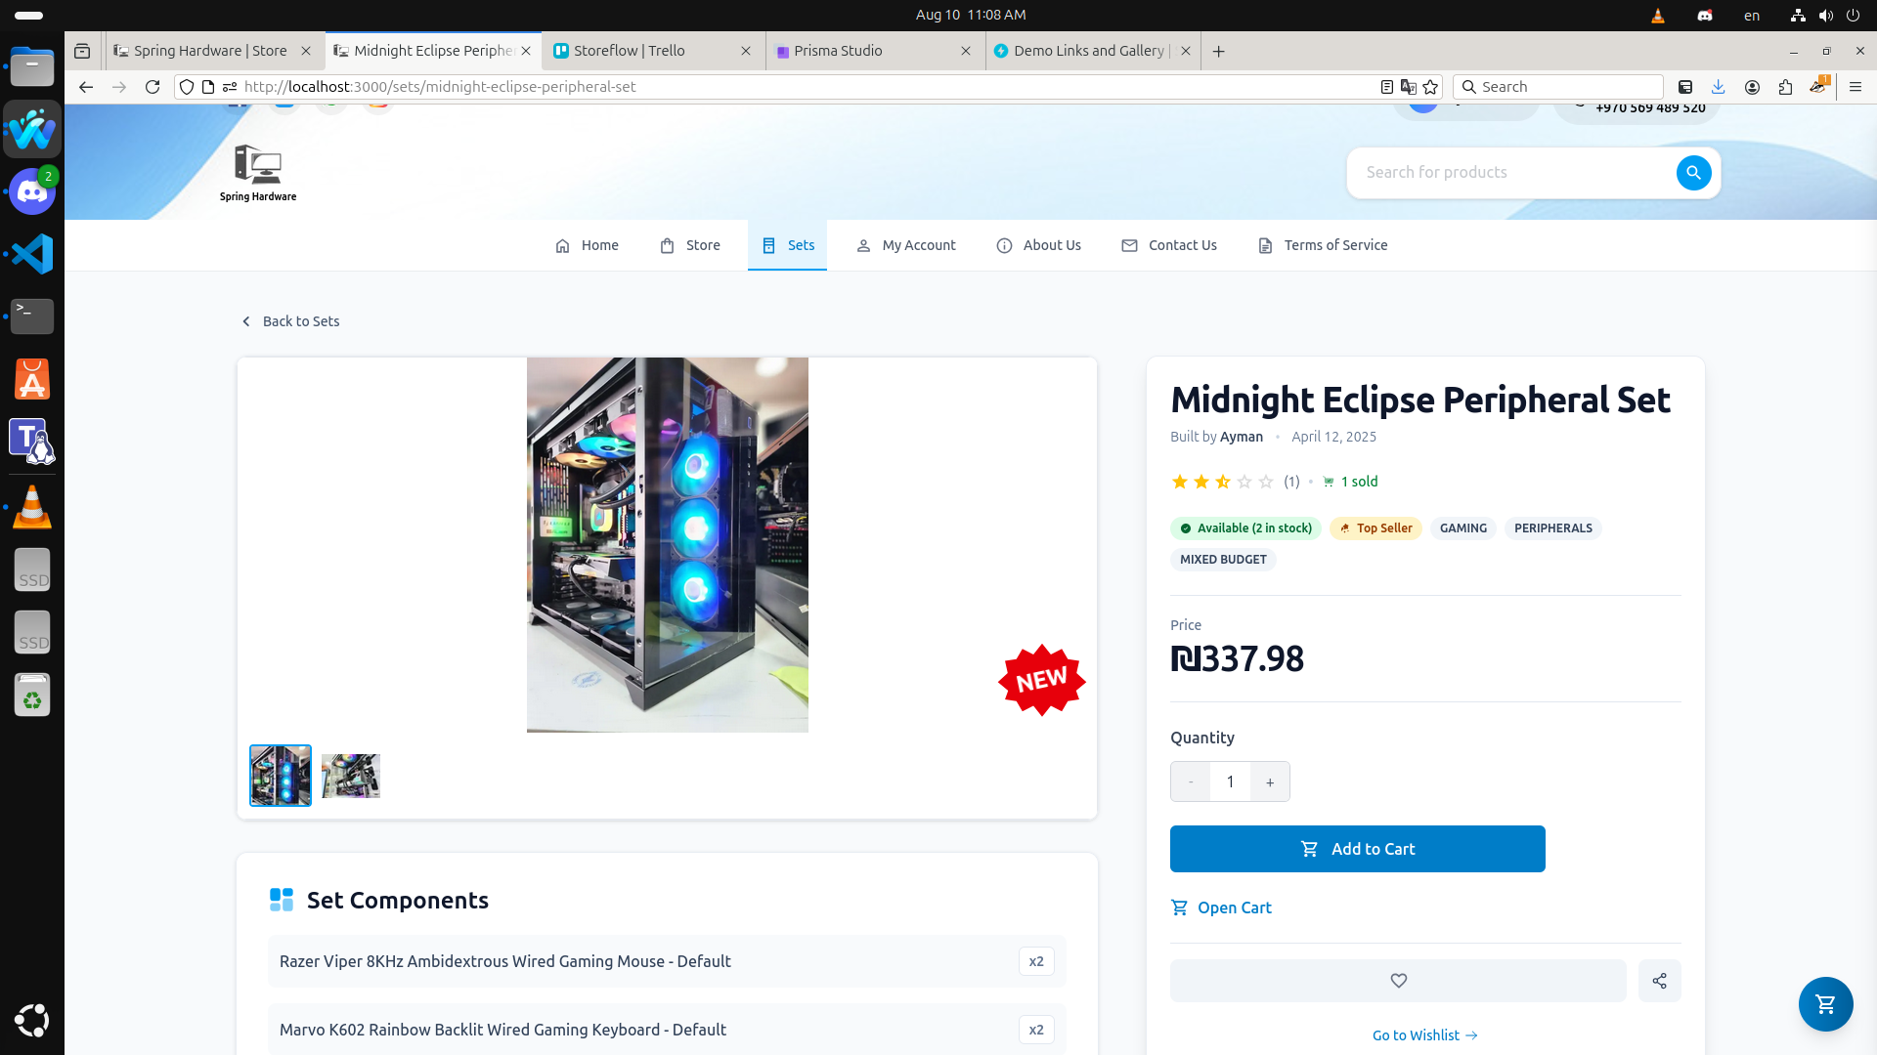The width and height of the screenshot is (1877, 1055).
Task: Click the star rating row
Action: [1222, 482]
